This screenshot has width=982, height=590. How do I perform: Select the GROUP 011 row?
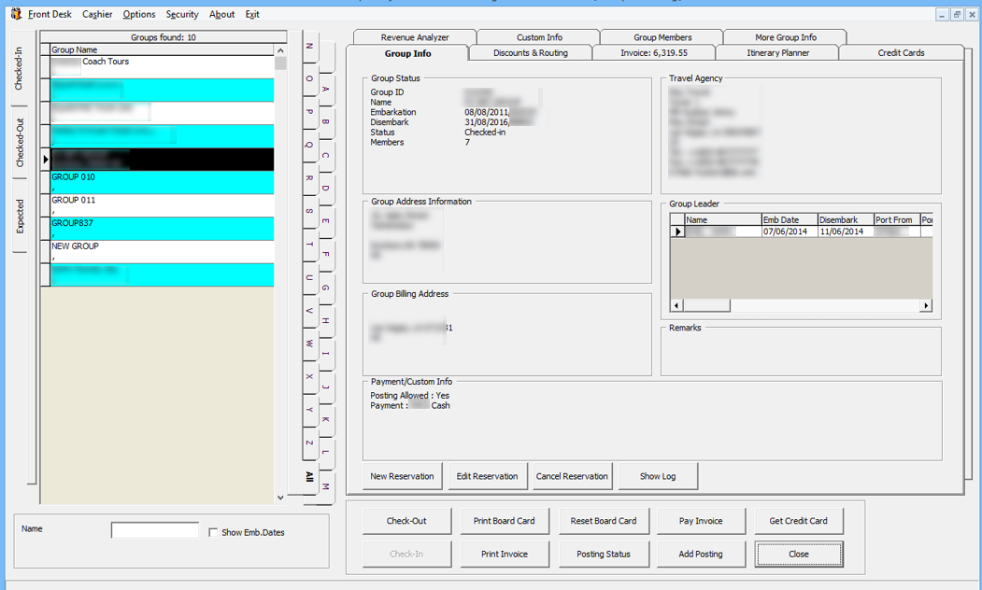point(162,205)
